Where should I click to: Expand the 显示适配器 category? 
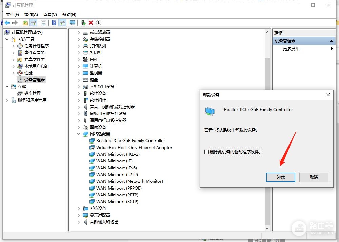(79, 215)
